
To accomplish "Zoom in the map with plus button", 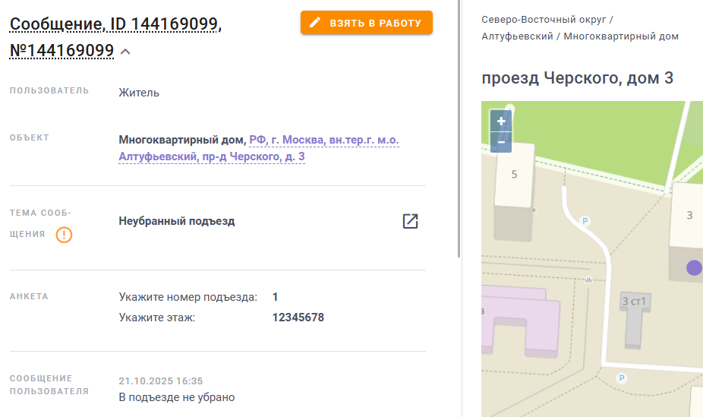I will coord(501,121).
